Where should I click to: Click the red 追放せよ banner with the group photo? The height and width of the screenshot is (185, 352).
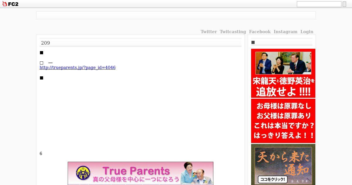click(x=283, y=73)
